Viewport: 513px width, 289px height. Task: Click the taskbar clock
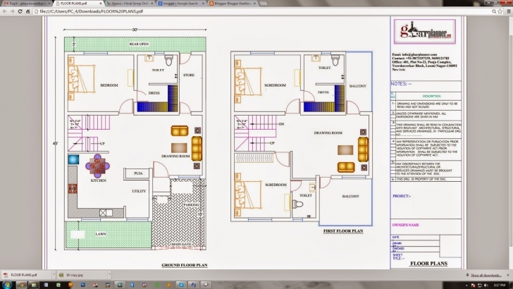[x=500, y=285]
